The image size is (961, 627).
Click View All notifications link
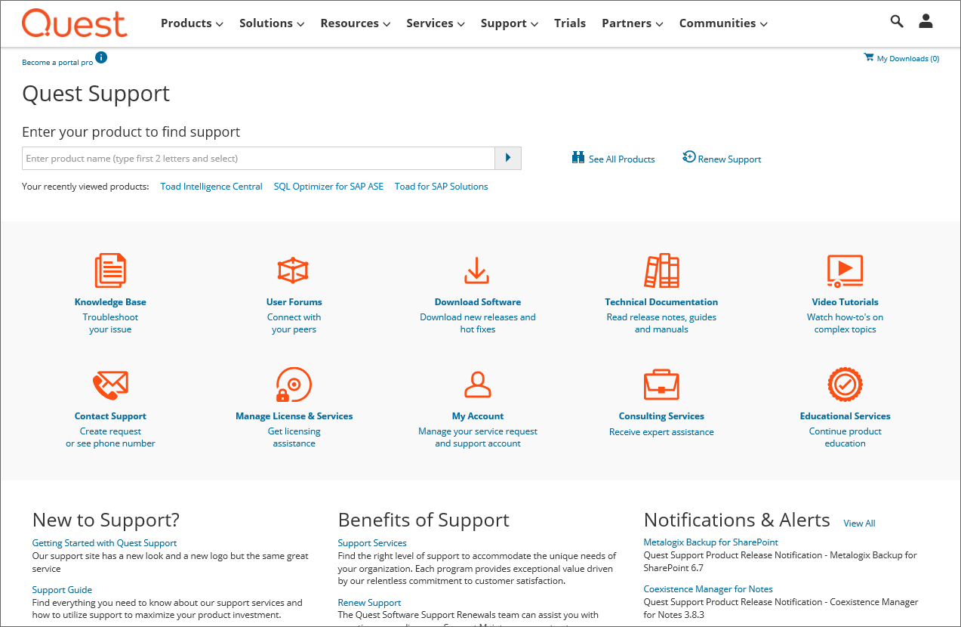click(x=859, y=524)
